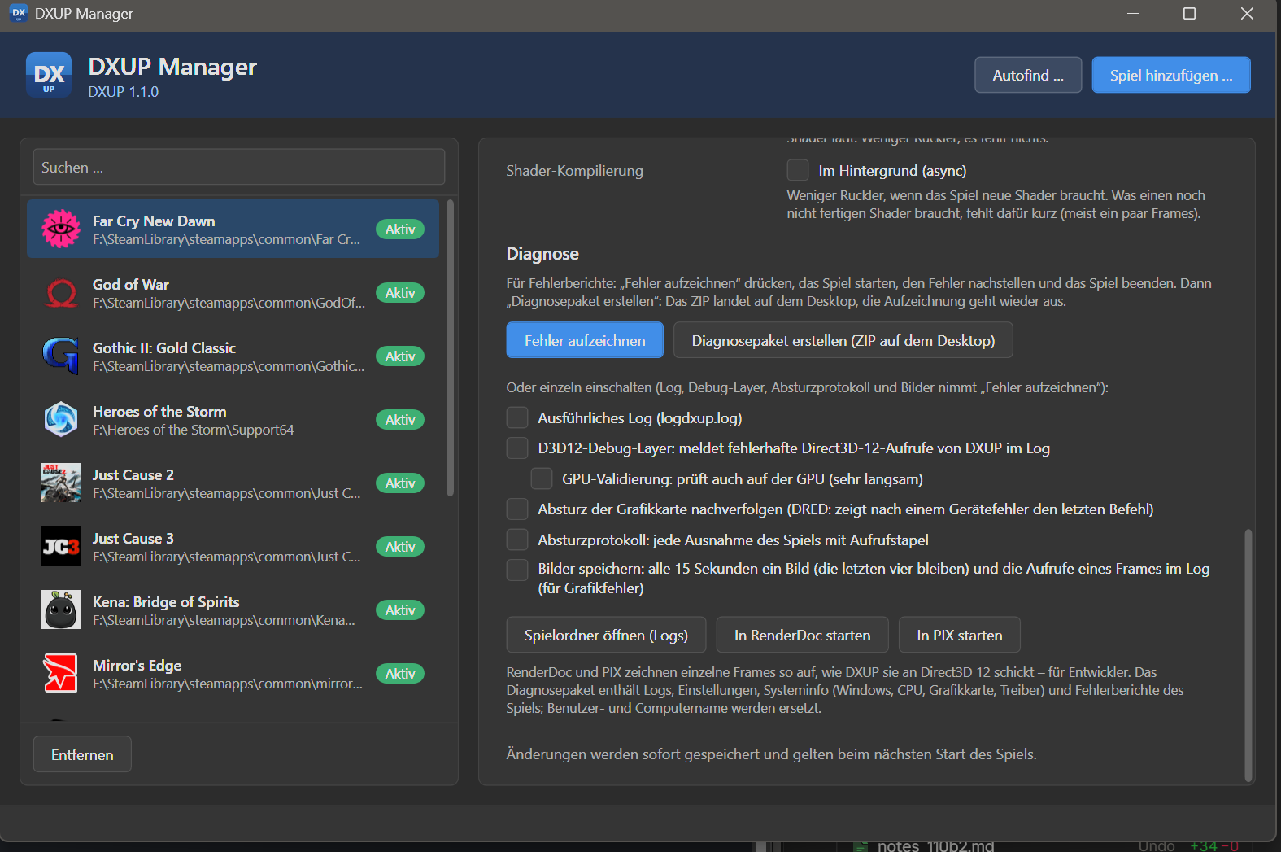Click Spiel hinzufügen ... button

click(1171, 75)
